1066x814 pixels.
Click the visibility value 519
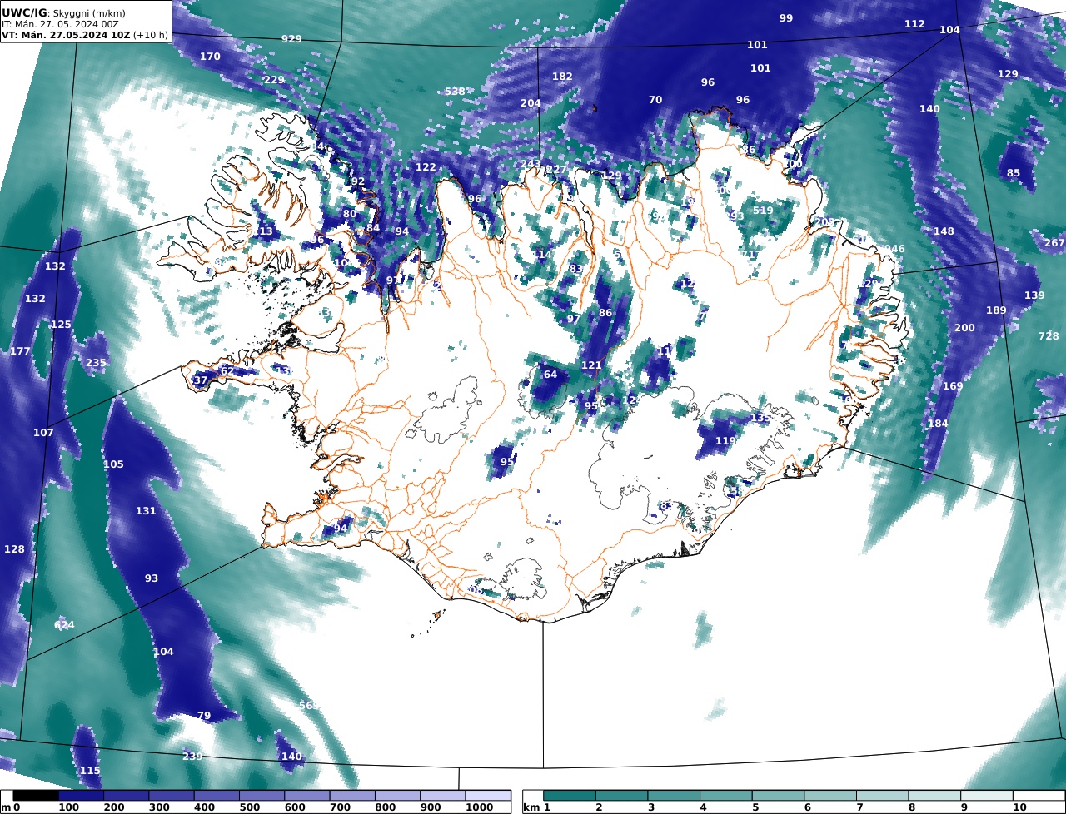(x=763, y=211)
